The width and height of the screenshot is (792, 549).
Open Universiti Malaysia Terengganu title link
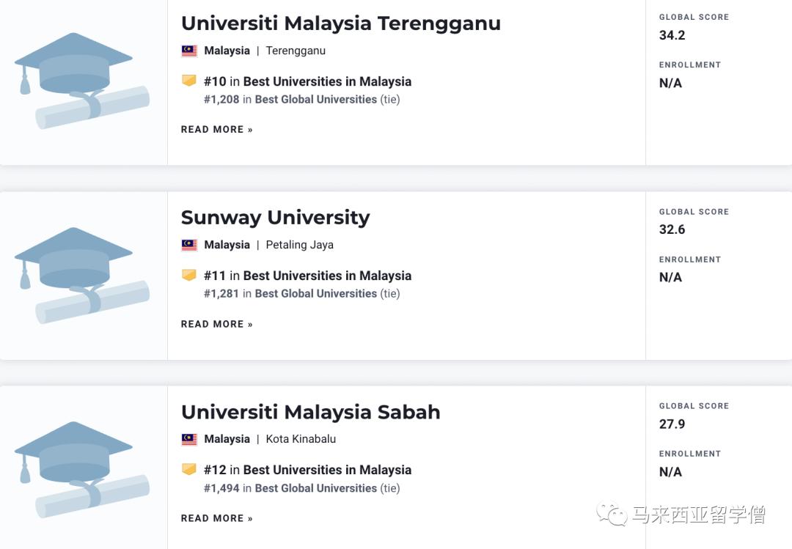[340, 23]
